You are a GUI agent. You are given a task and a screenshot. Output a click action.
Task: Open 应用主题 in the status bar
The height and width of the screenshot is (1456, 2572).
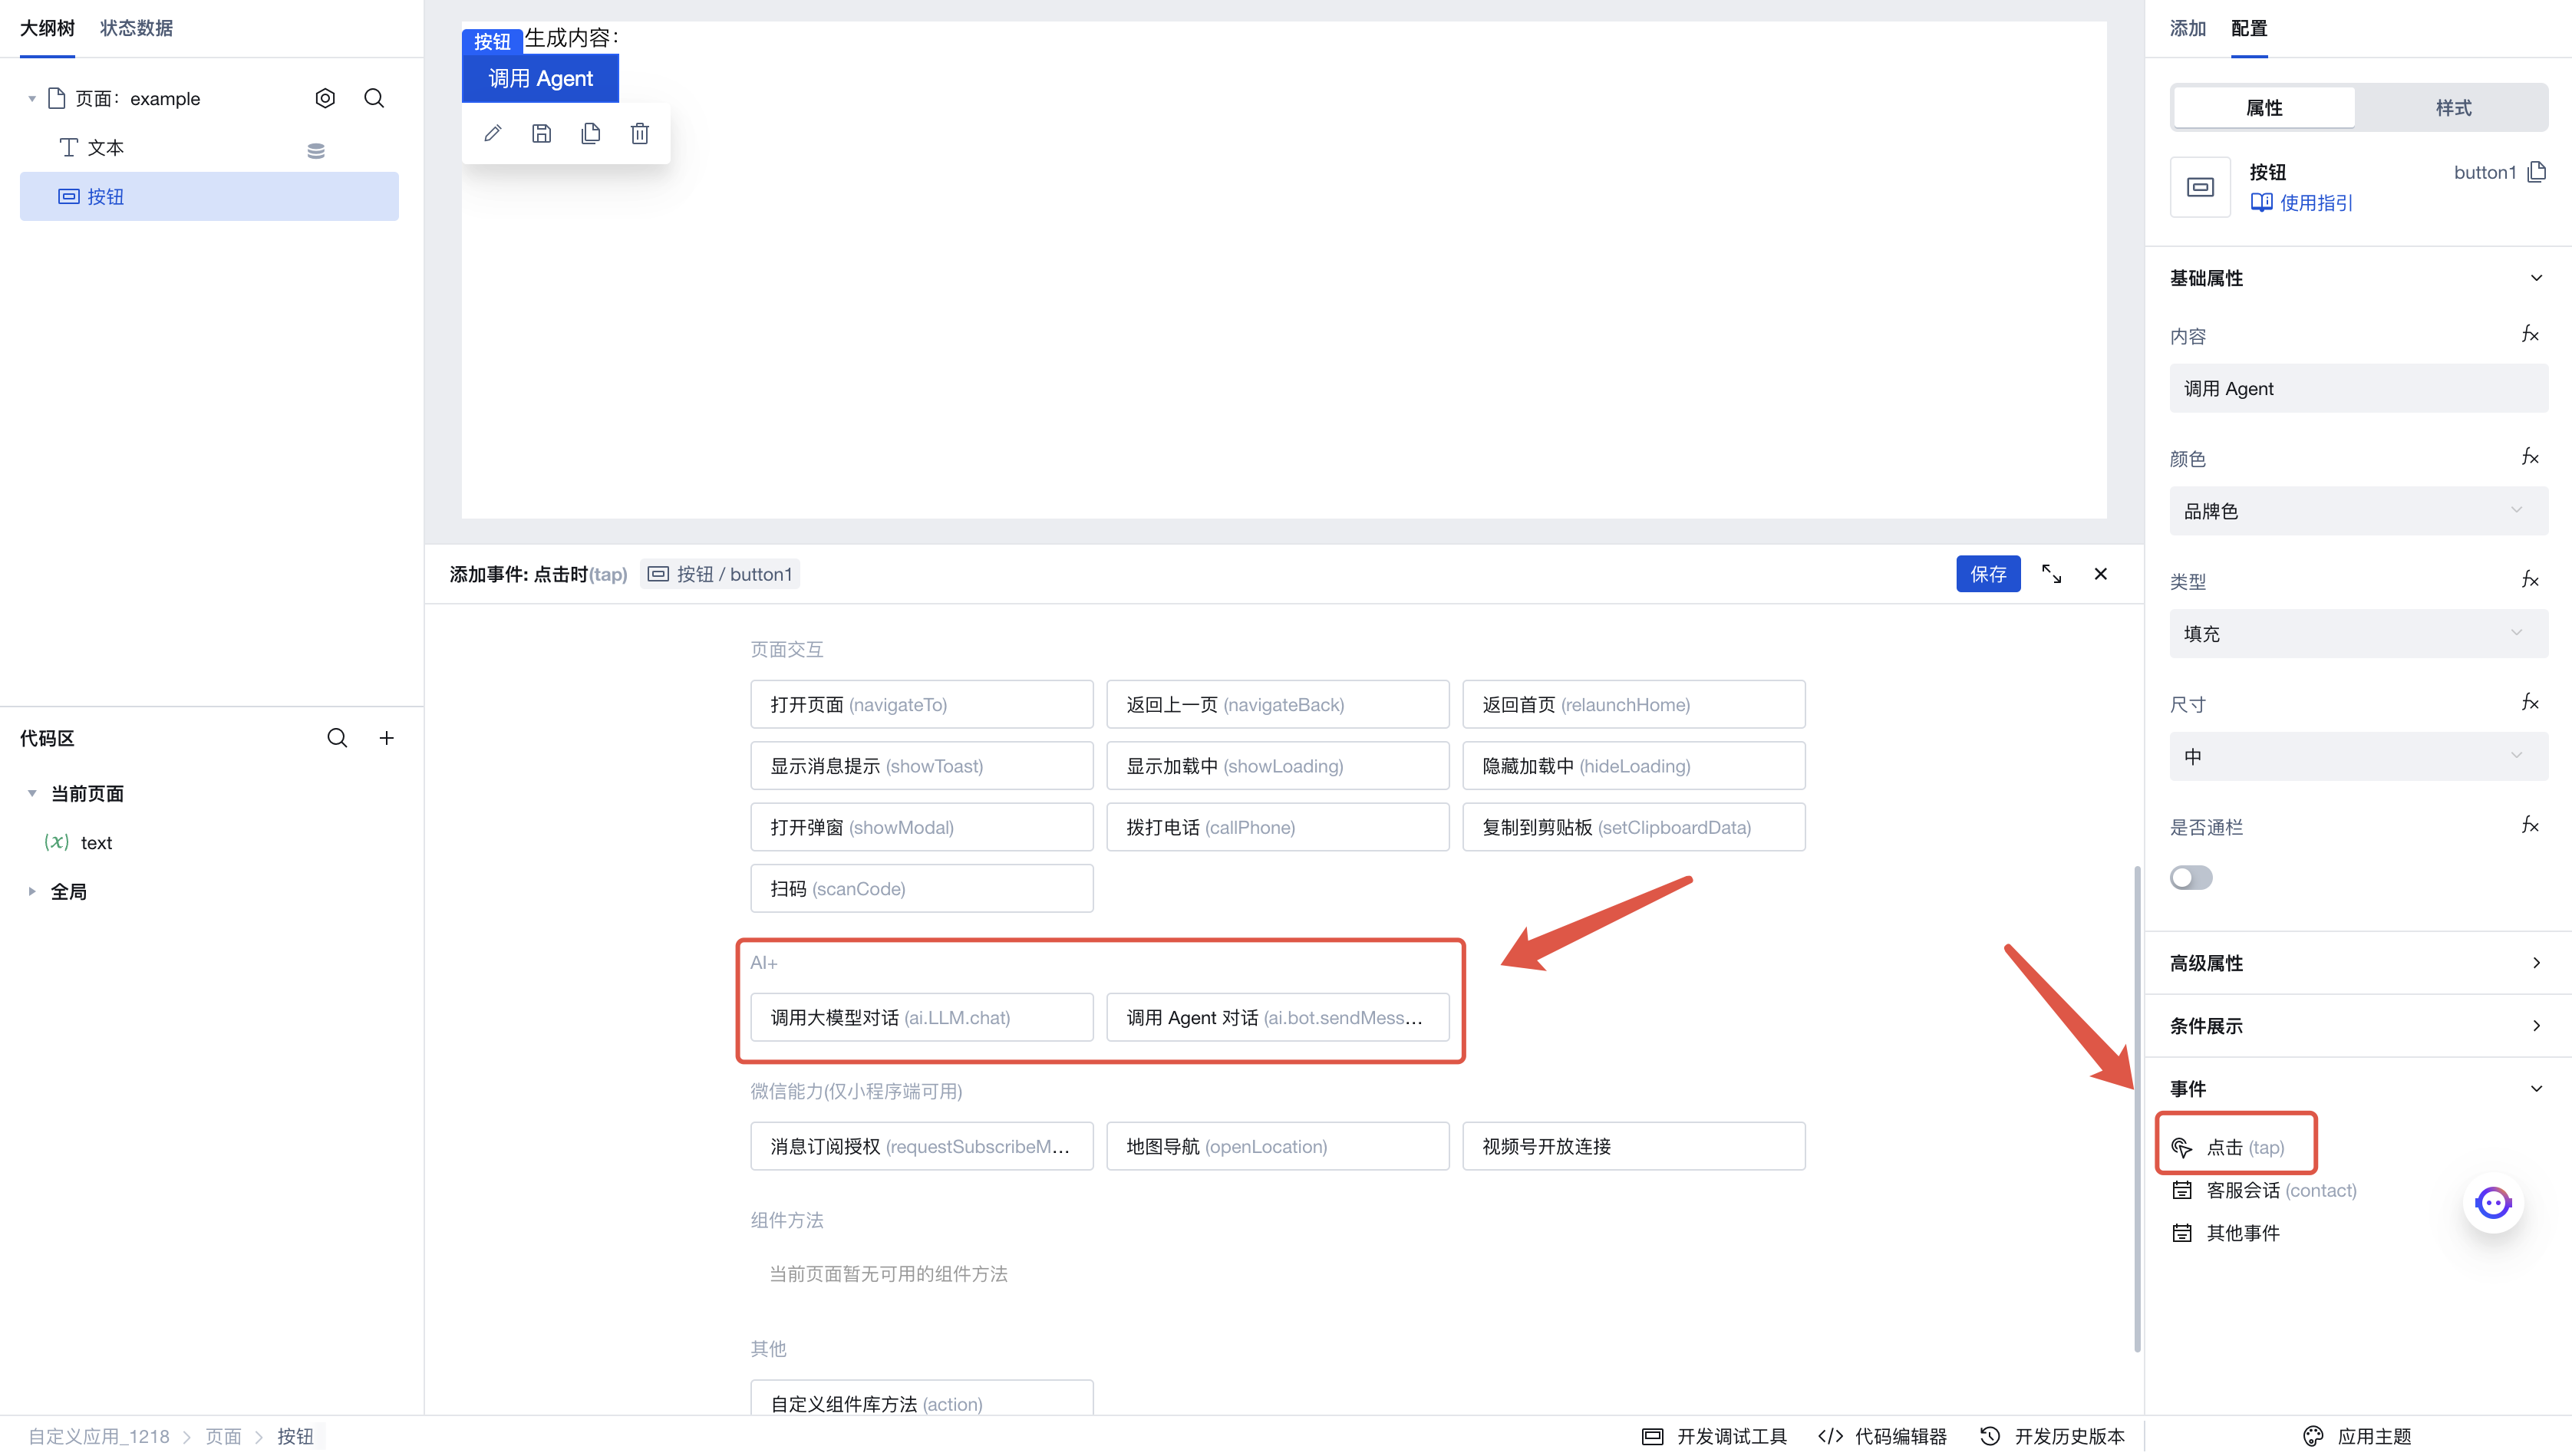(2357, 1436)
